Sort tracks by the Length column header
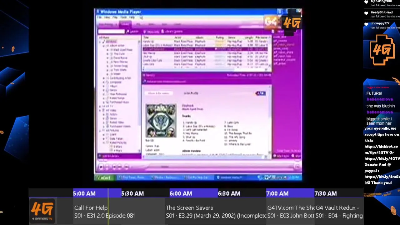This screenshot has width=400, height=225. click(x=249, y=37)
